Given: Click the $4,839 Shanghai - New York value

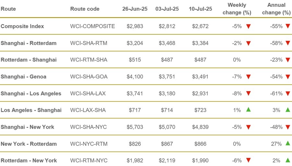Looking at the screenshot, I should pos(201,127).
